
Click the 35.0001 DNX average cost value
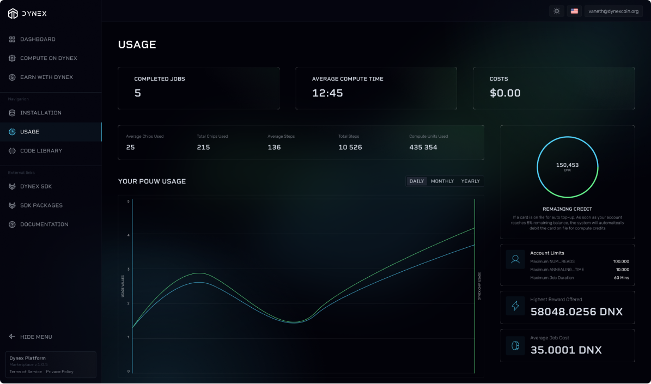pyautogui.click(x=567, y=350)
